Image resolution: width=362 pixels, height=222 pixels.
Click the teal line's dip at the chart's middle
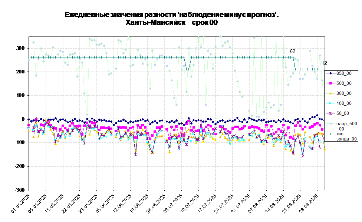[188, 69]
